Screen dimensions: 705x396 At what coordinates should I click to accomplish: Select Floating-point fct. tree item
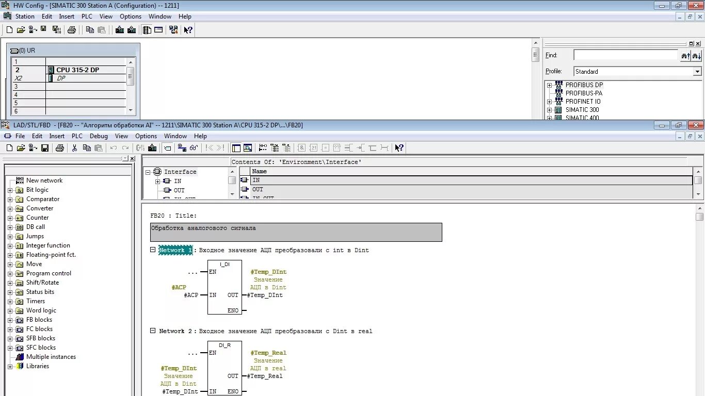tap(51, 255)
